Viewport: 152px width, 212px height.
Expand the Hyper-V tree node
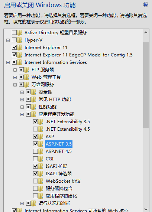(x=8, y=40)
